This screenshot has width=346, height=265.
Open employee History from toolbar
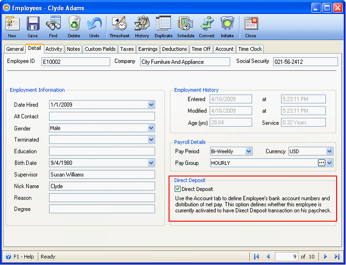pos(142,23)
